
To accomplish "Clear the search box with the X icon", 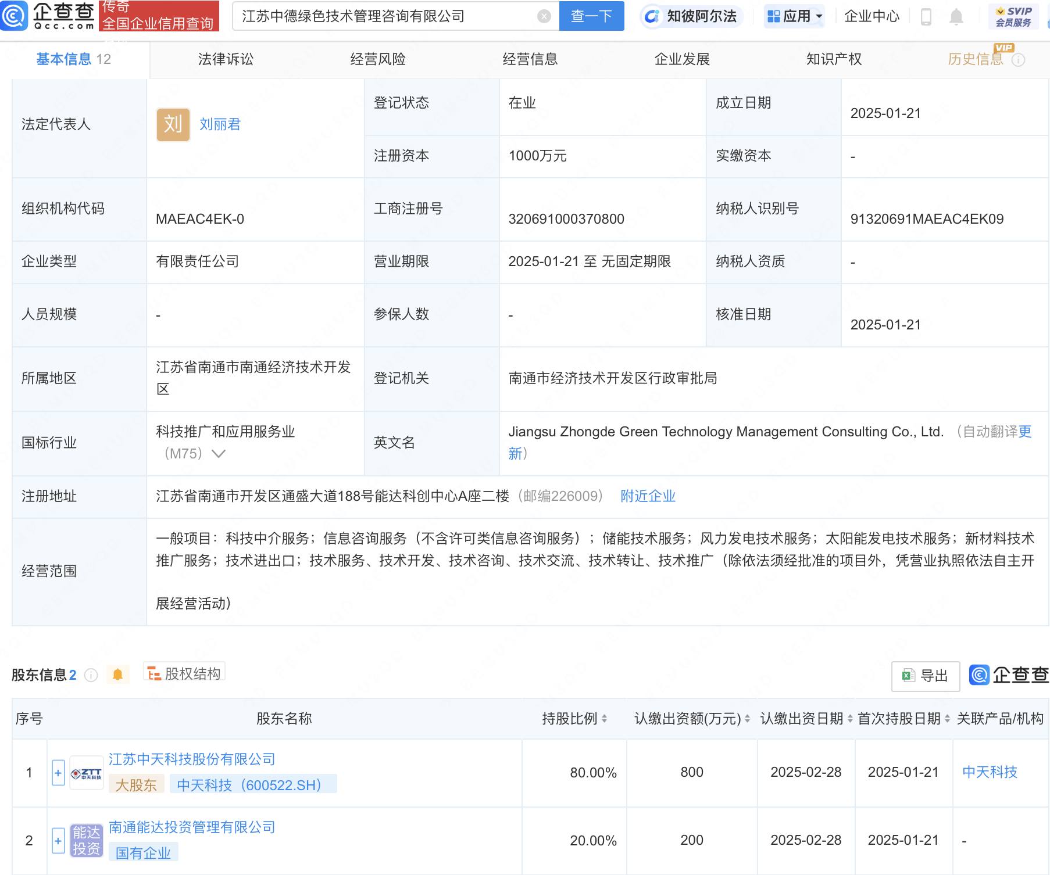I will pos(544,16).
